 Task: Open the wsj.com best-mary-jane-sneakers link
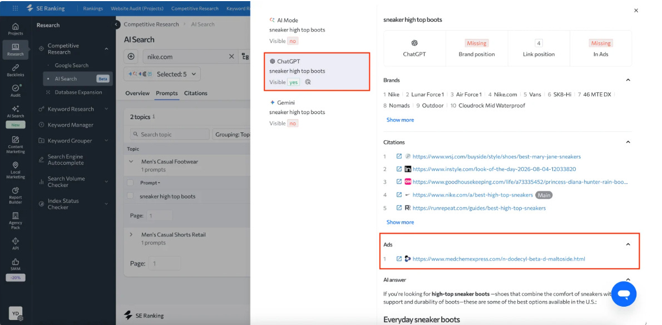pyautogui.click(x=496, y=156)
